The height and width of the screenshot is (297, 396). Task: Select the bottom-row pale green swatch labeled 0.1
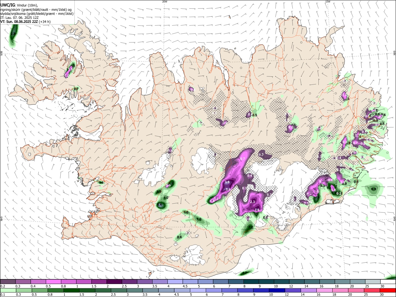[8, 290]
